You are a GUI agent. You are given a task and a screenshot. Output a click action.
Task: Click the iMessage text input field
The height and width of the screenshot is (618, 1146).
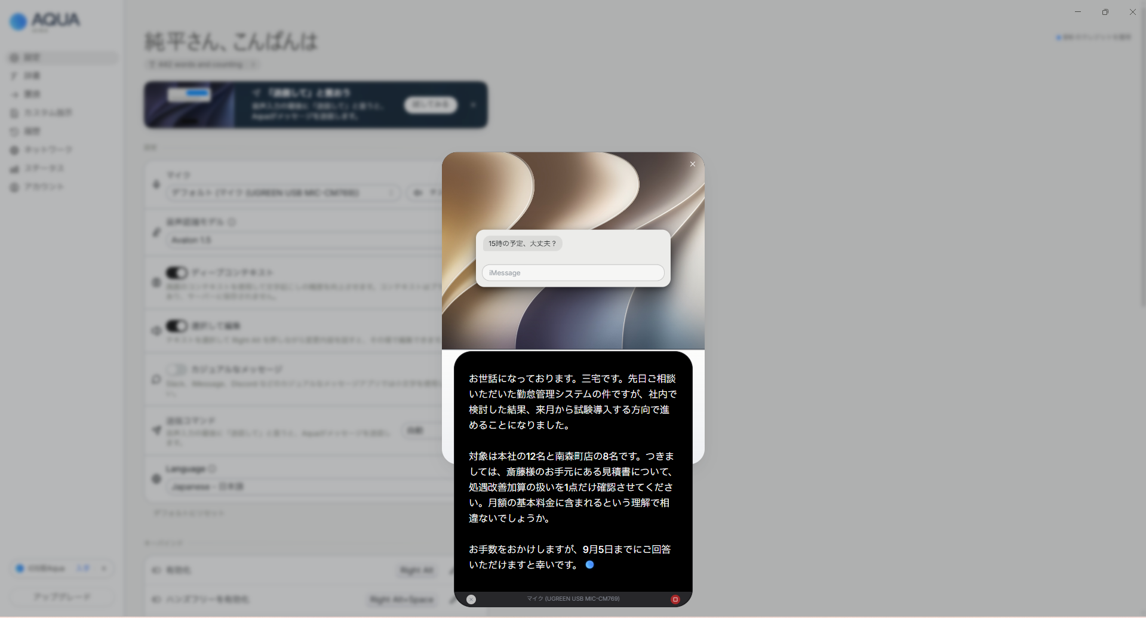[x=573, y=273]
